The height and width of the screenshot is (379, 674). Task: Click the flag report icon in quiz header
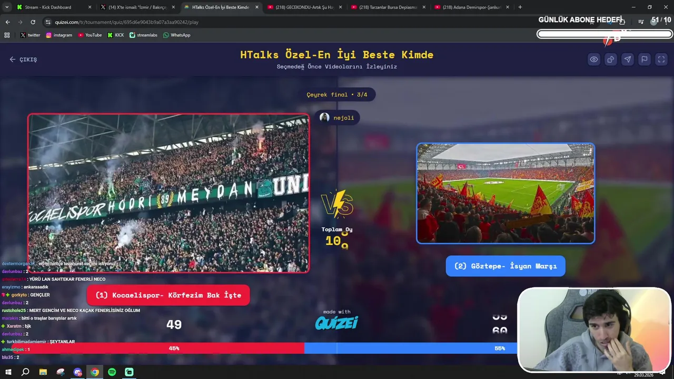645,59
